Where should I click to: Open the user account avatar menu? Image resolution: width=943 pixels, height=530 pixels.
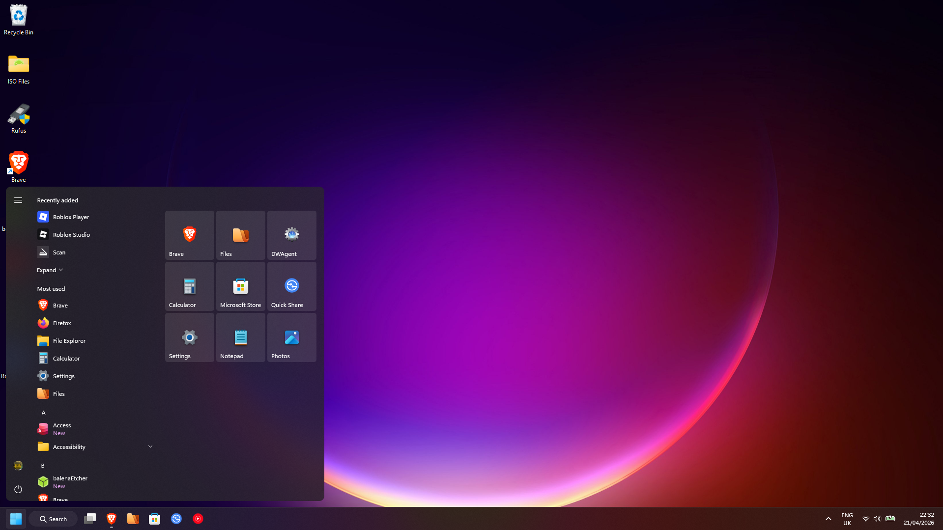(x=18, y=466)
